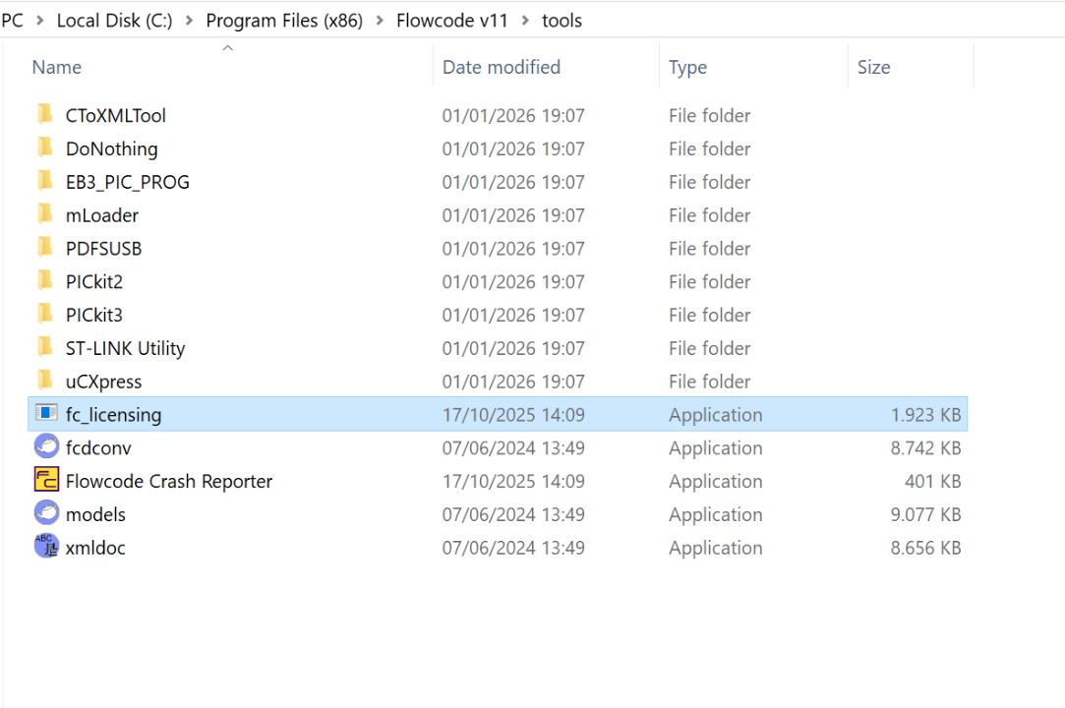This screenshot has width=1065, height=708.
Task: Expand breadcrumb chevron after Local Disk (C:)
Action: (189, 21)
